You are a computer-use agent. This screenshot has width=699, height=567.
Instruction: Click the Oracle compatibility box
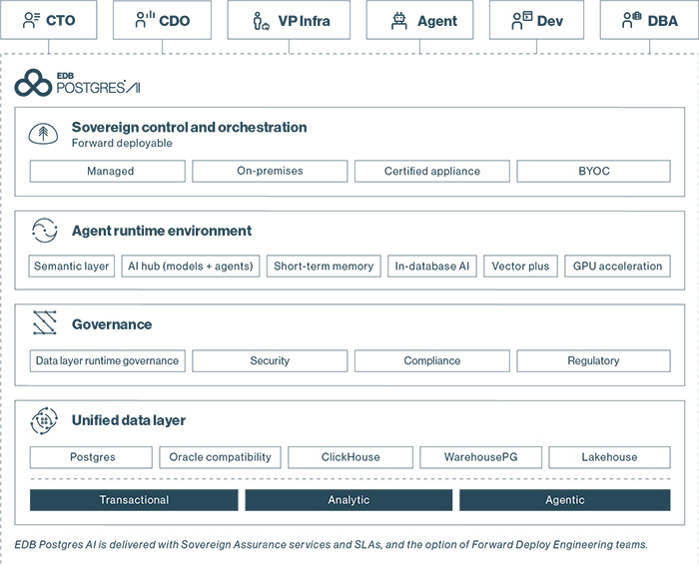pos(221,457)
